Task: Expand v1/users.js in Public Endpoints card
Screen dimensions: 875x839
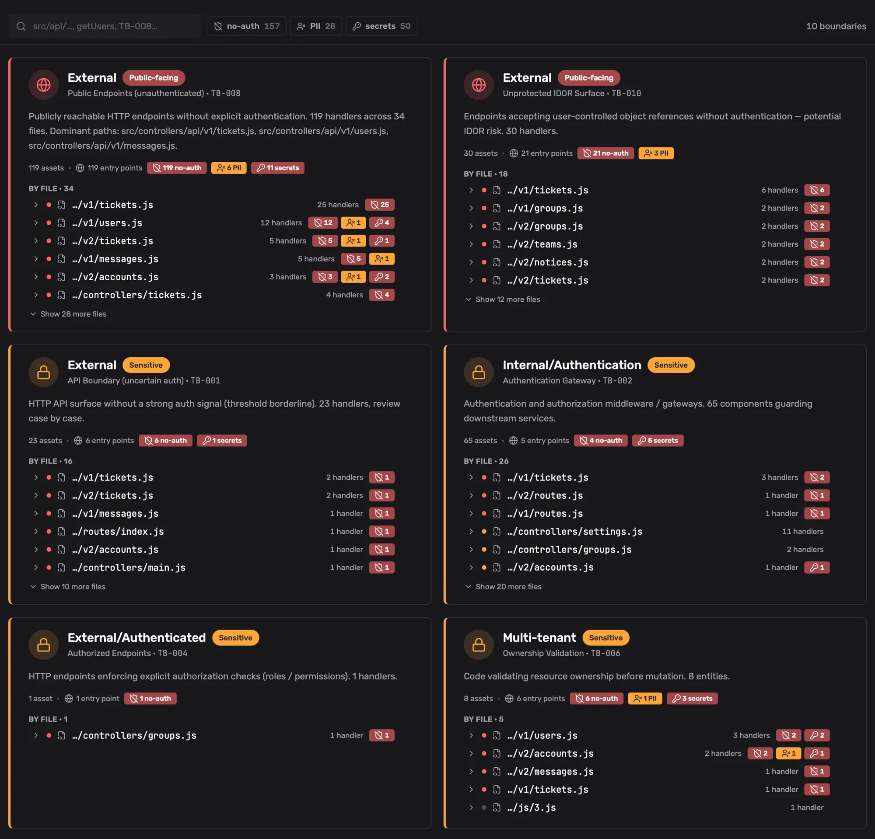Action: click(36, 223)
